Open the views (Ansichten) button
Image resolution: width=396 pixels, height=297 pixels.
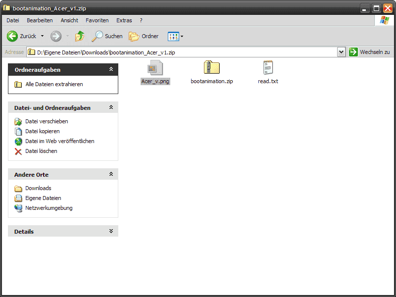pyautogui.click(x=173, y=36)
